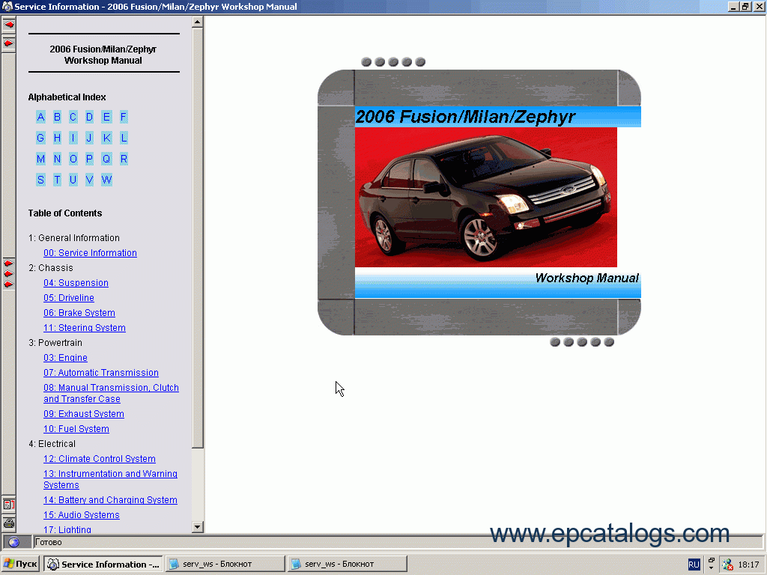The image size is (767, 575).
Task: Open the Пуск start menu
Action: tap(20, 564)
